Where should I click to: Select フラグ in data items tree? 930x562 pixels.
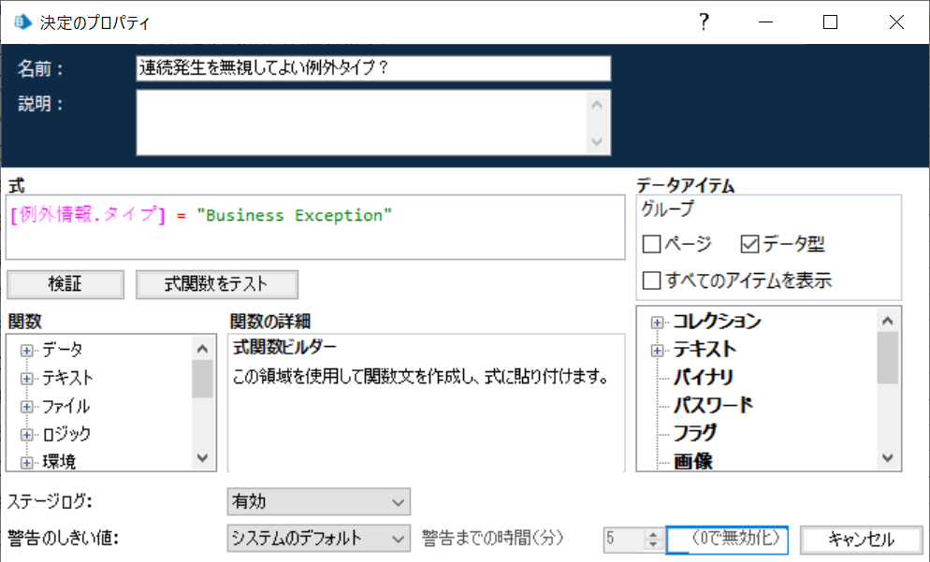click(x=694, y=433)
